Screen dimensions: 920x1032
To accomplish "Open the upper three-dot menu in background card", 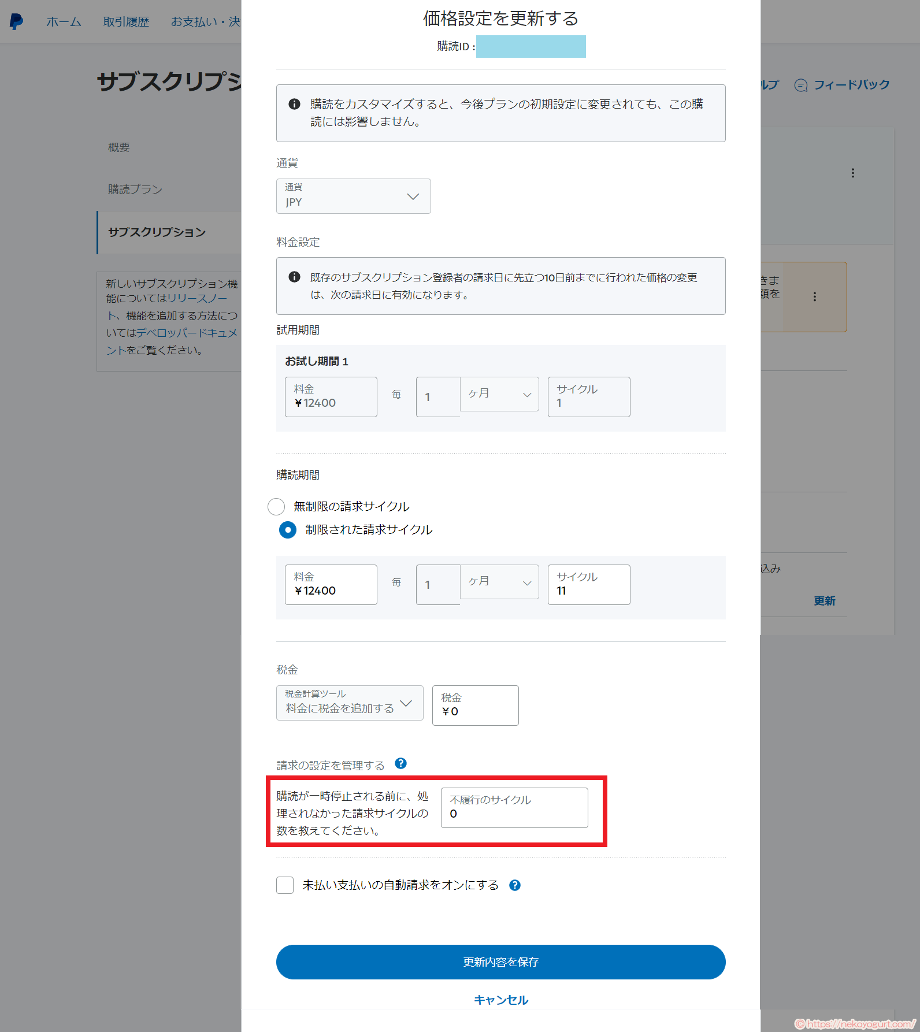I will 852,173.
